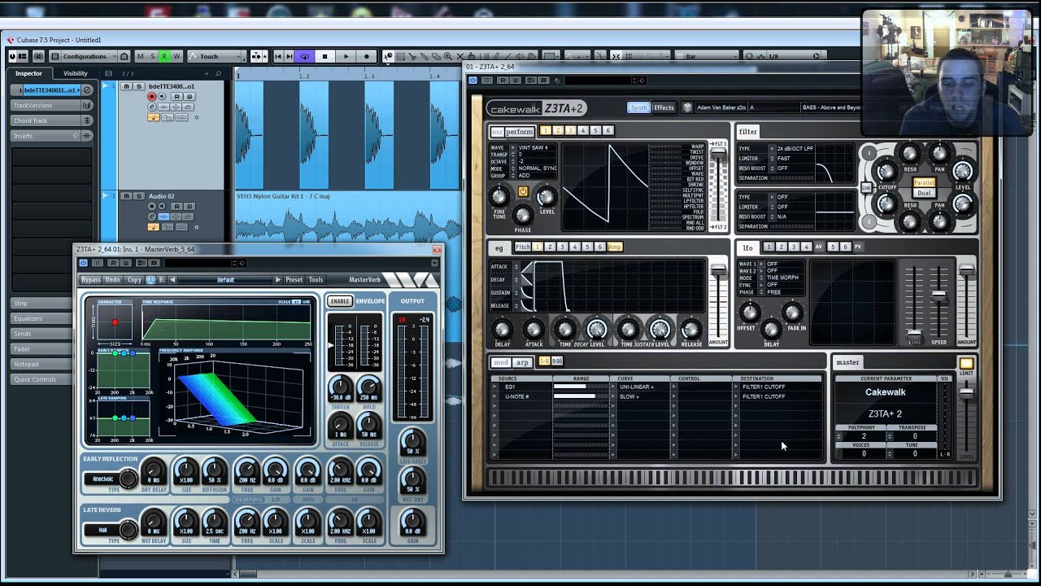Open the Touch automation mode dropdown
Screen dimensions: 1041x586
tap(216, 56)
